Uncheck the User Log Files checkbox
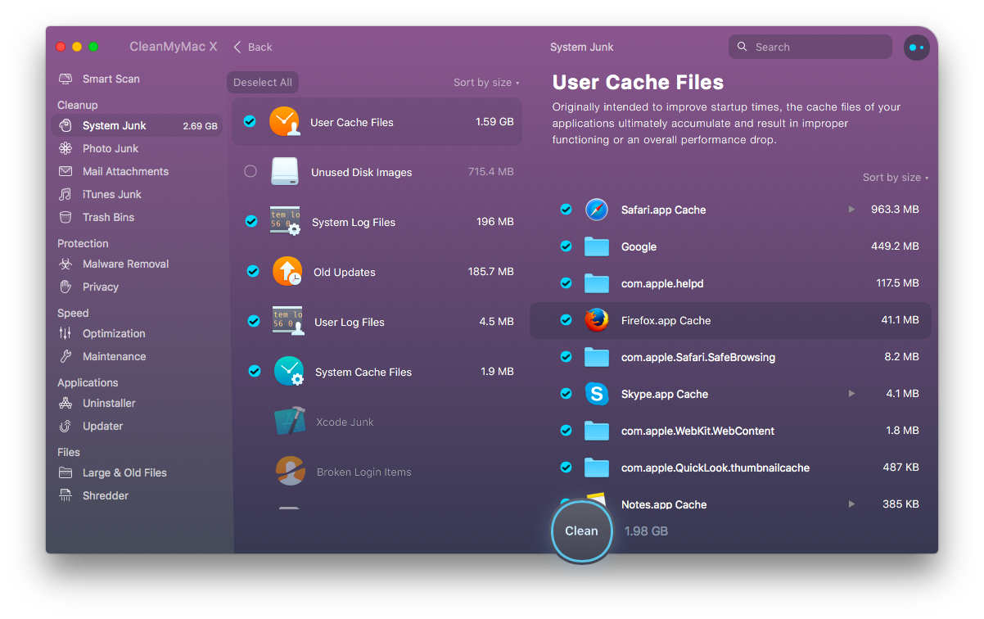Image resolution: width=984 pixels, height=619 pixels. 254,321
